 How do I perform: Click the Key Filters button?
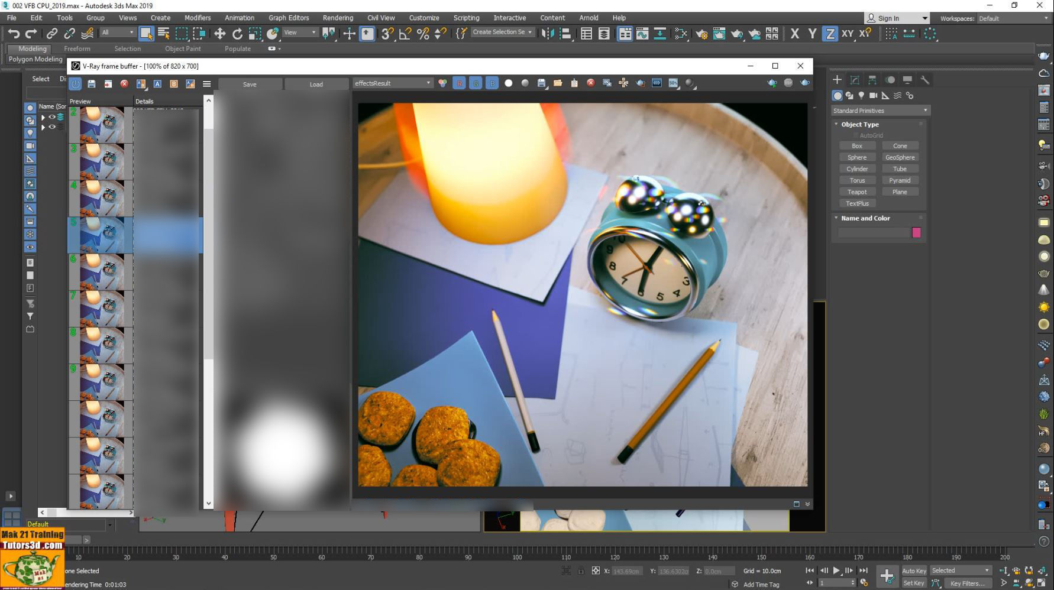click(968, 583)
